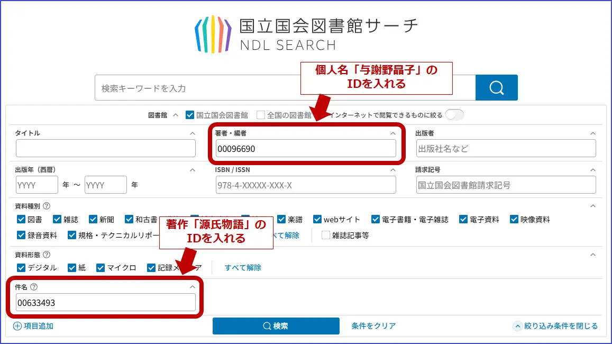Click the plus icon for 項目追加
The height and width of the screenshot is (344, 612).
coord(17,326)
